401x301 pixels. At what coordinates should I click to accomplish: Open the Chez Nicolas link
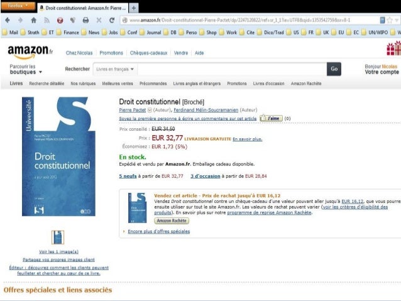tap(79, 53)
